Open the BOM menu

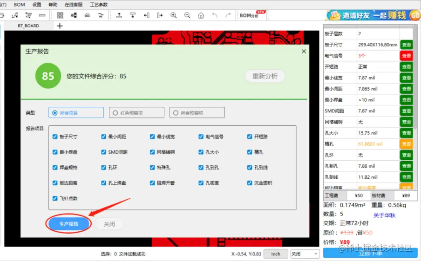click(20, 5)
